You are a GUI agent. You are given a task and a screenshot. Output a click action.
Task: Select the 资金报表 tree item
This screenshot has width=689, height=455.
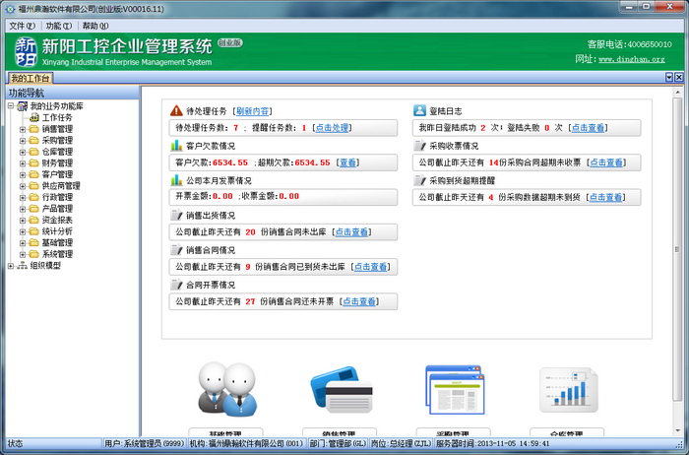[57, 220]
